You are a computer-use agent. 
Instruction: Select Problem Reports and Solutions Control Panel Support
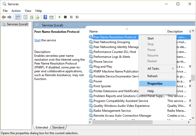point(129,96)
